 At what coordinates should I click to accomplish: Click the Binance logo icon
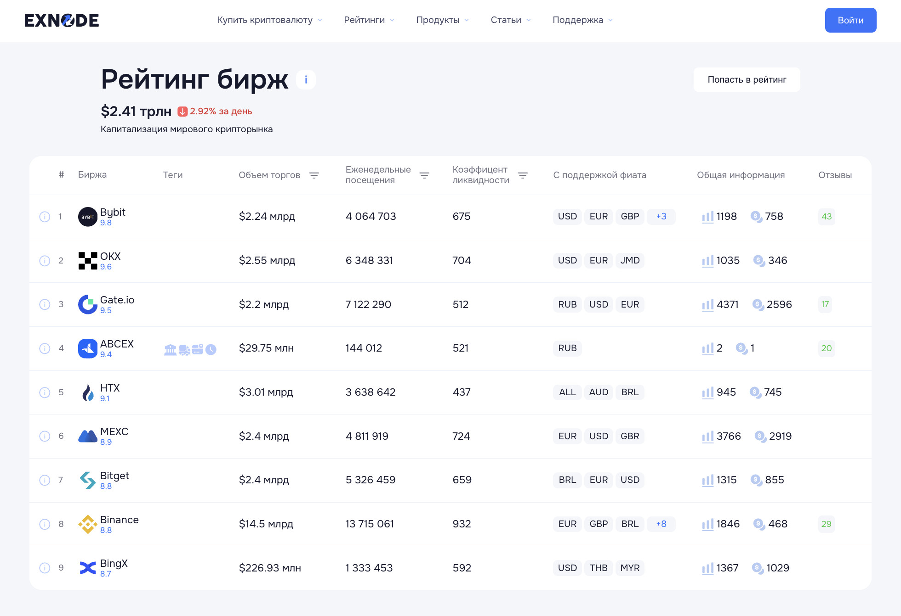coord(87,524)
